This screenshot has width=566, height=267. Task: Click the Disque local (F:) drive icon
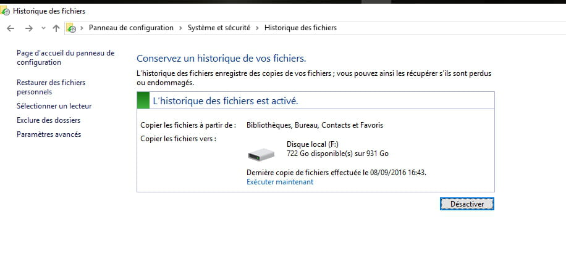coord(261,154)
